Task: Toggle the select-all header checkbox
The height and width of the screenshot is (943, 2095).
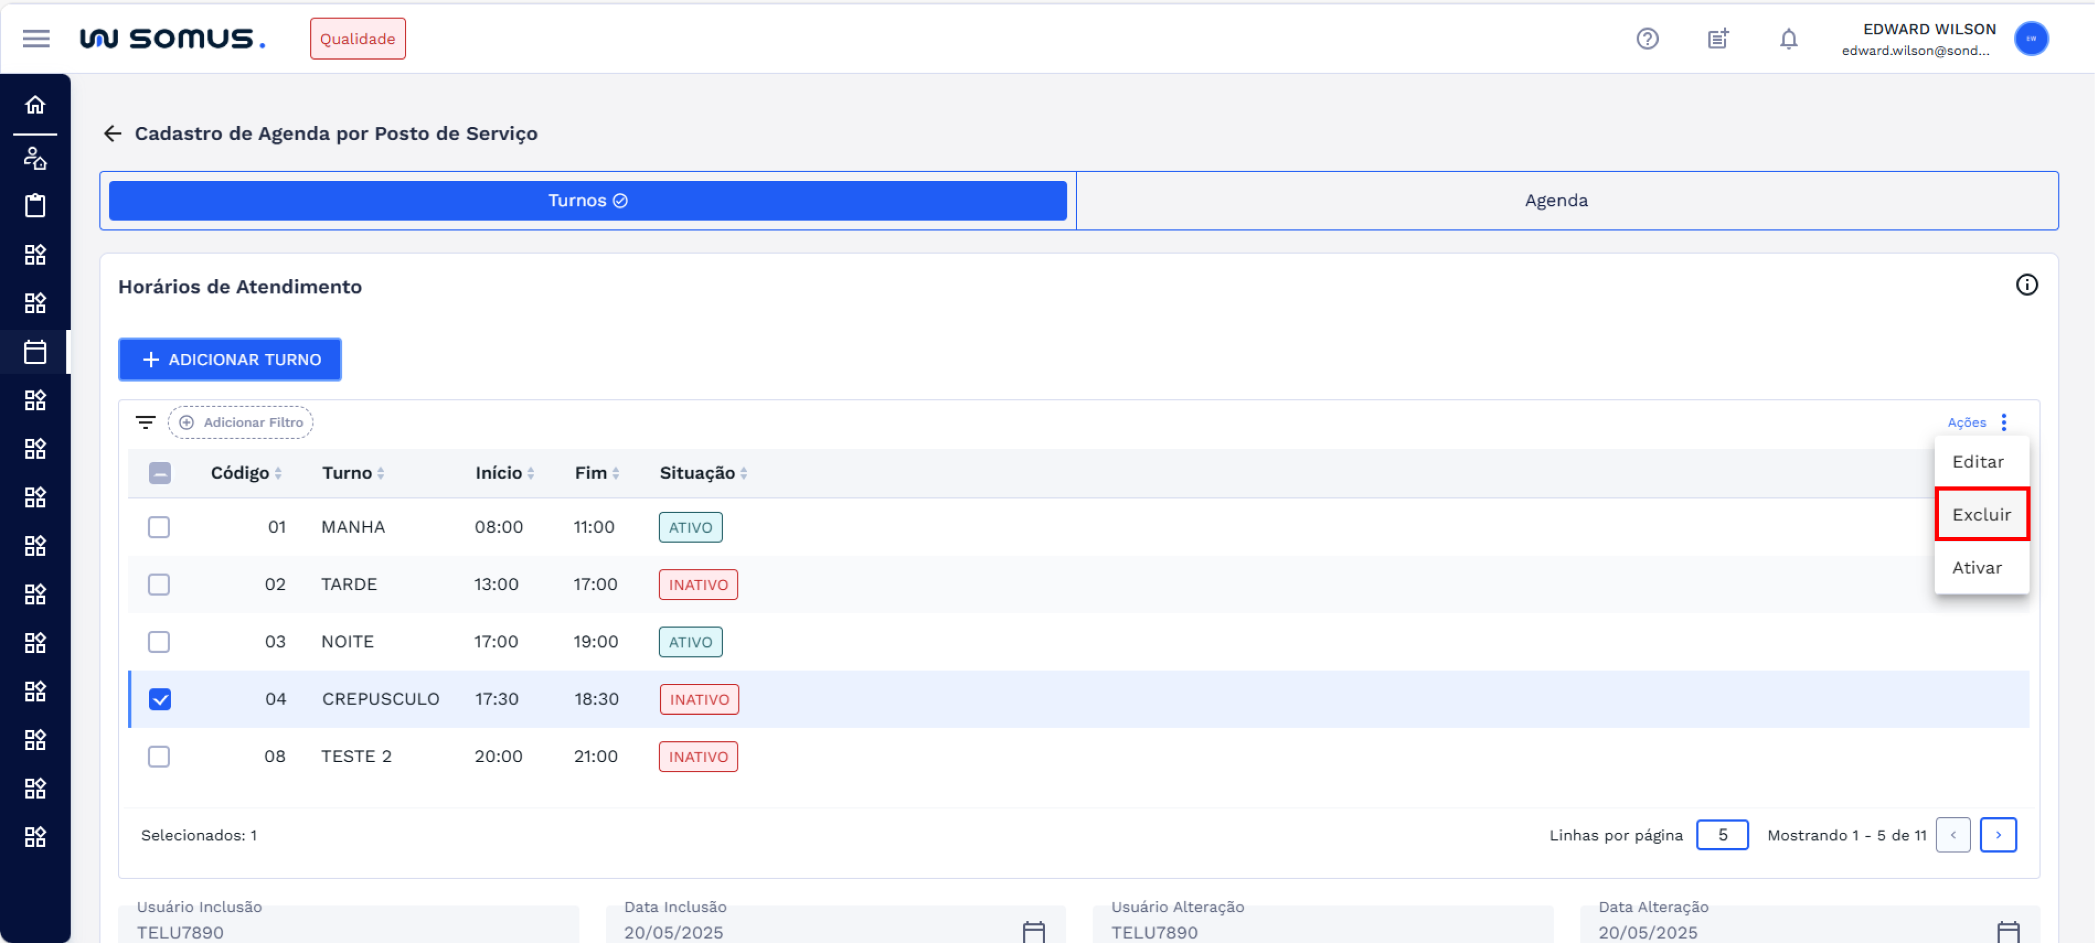Action: point(160,473)
